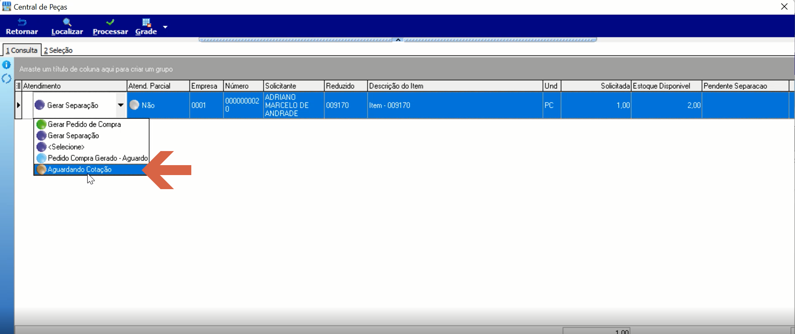Select Gerar Pedido de Compra option
This screenshot has height=334, width=795.
[x=91, y=124]
